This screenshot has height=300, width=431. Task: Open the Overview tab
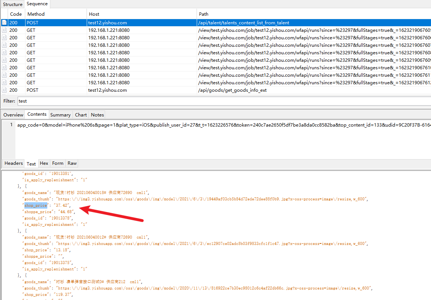pyautogui.click(x=13, y=115)
